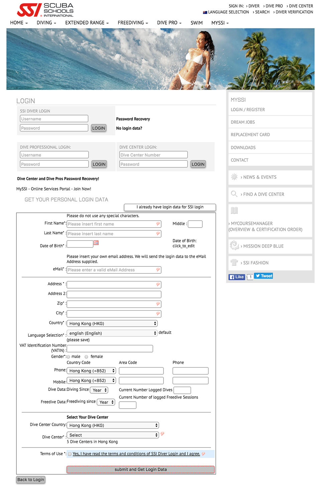Click the Dive Professional LOGIN button

point(99,164)
